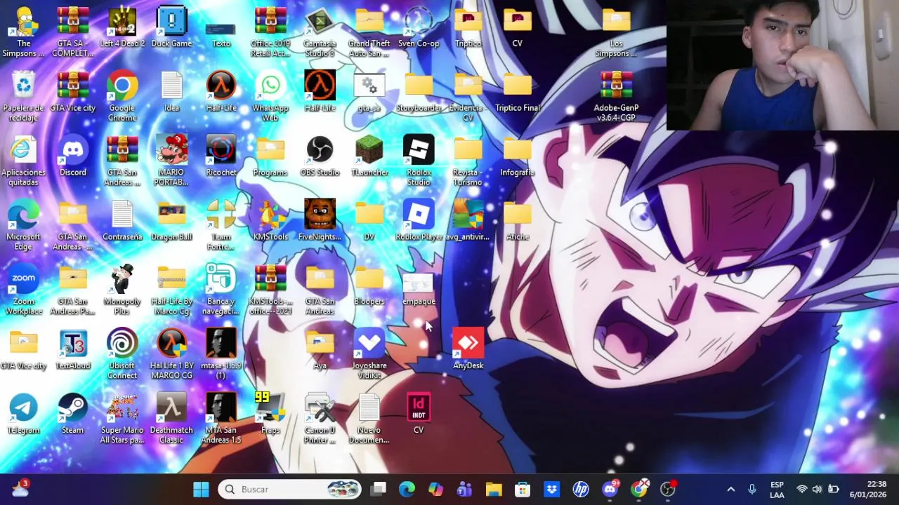Open the Nuevo Documen... text file

(369, 419)
